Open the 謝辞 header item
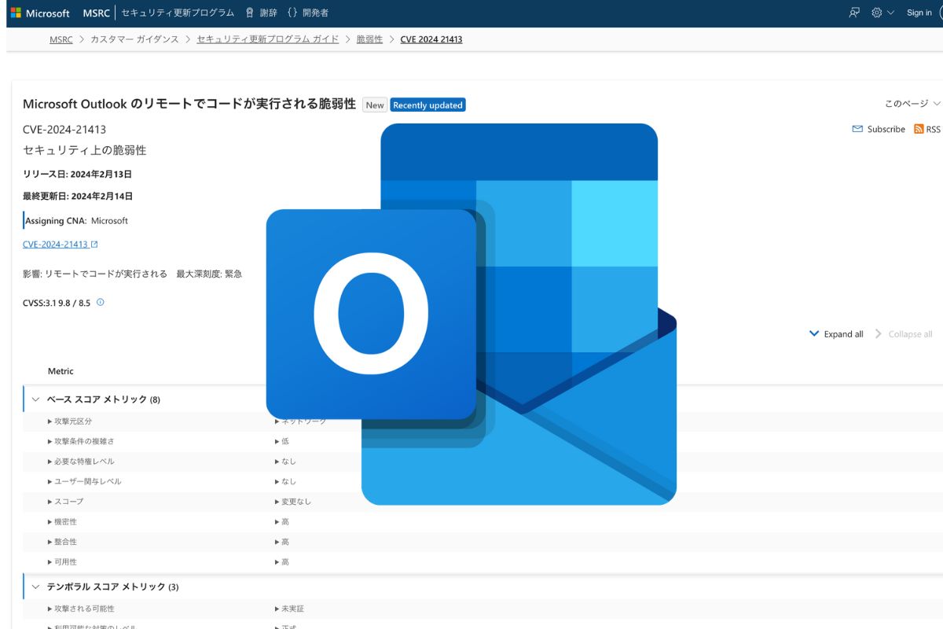This screenshot has width=943, height=629. pos(261,13)
